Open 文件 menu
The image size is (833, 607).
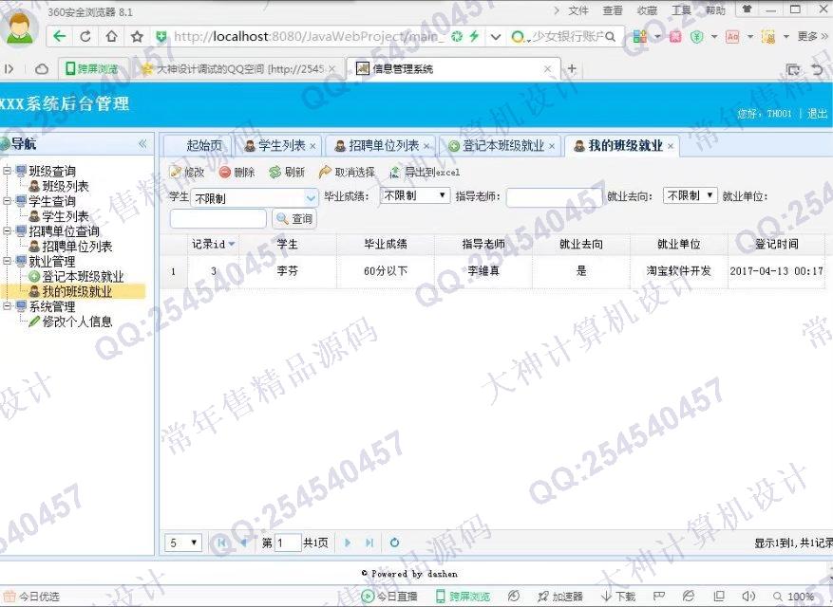tap(578, 10)
